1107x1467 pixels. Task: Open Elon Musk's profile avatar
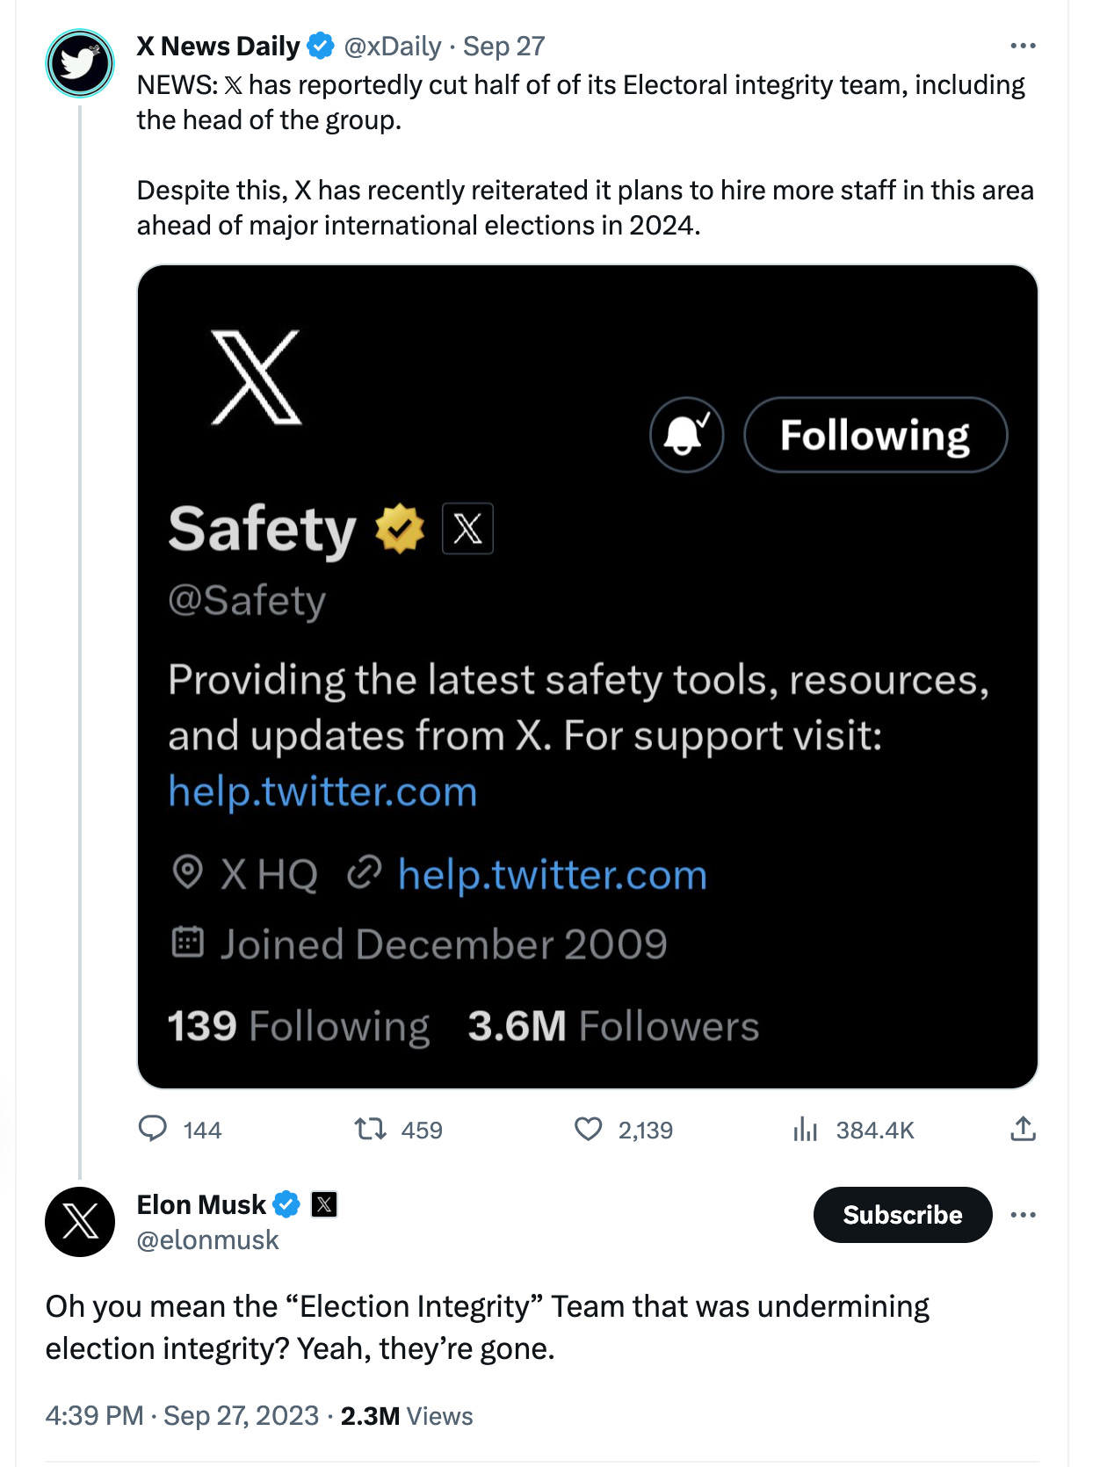tap(80, 1222)
